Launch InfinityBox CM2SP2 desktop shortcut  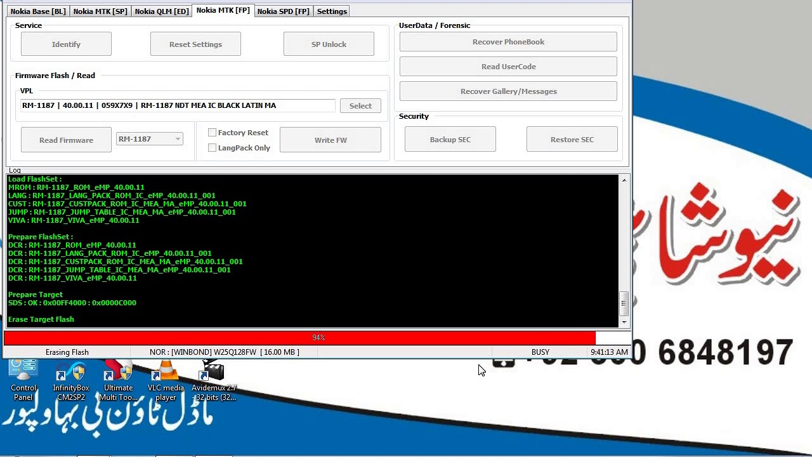tap(70, 381)
